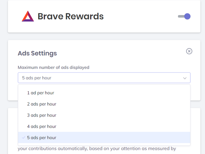Click the contributions description text below the list
Viewport: 205px width, 154px height.
pyautogui.click(x=97, y=149)
